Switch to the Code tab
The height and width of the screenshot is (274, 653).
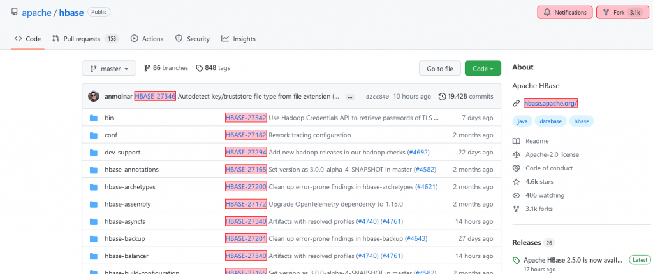click(x=27, y=39)
